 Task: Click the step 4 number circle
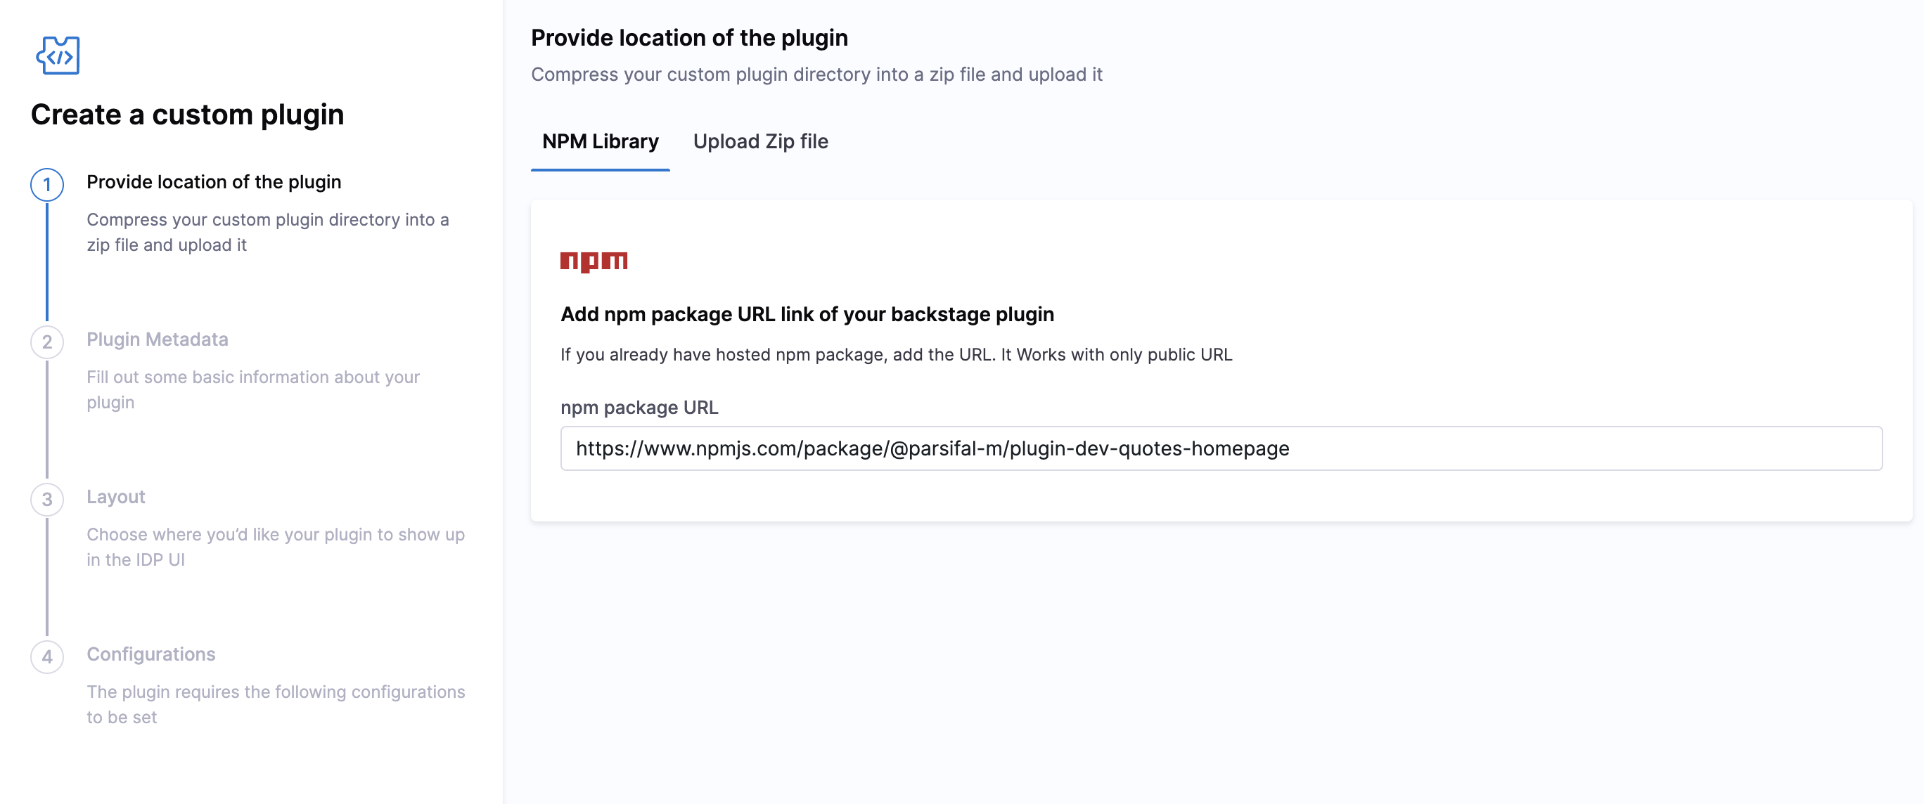pyautogui.click(x=47, y=657)
